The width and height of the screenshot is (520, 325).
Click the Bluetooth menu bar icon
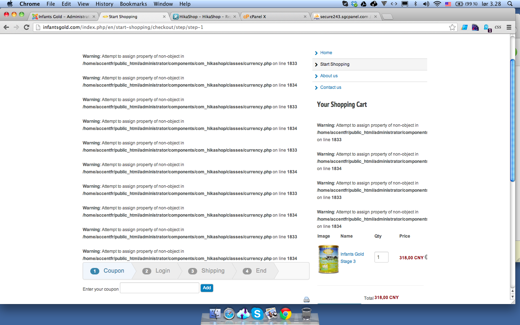(x=415, y=4)
